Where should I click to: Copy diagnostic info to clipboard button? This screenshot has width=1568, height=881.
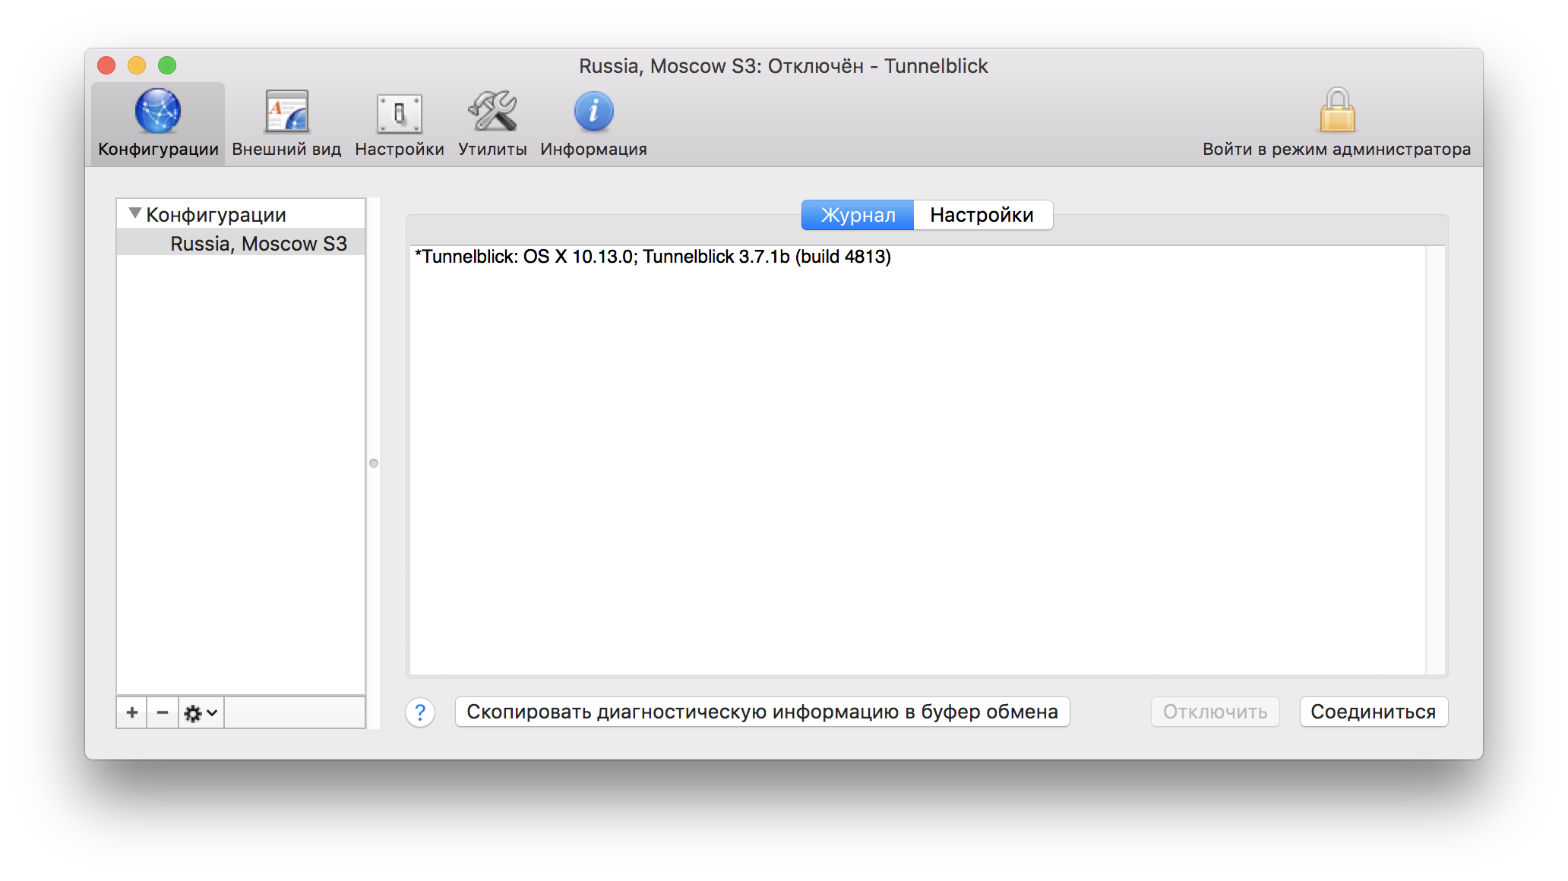coord(762,712)
